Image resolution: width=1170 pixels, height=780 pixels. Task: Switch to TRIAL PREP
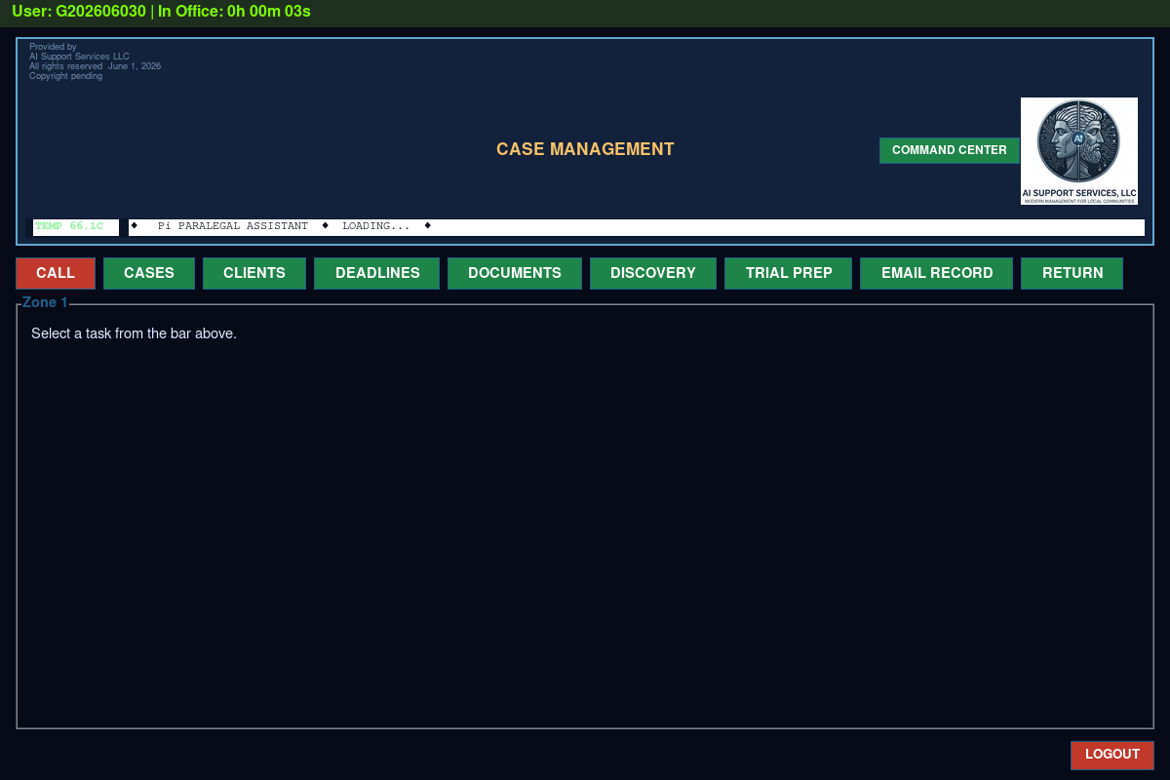point(789,273)
